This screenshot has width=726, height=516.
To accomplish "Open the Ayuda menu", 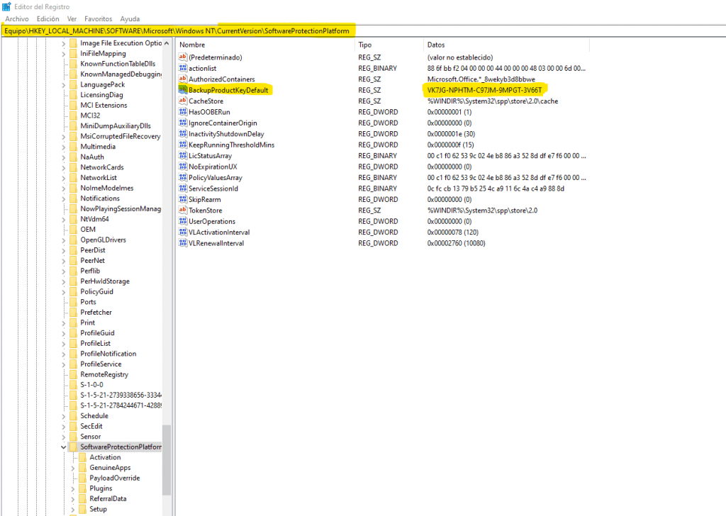I will click(130, 19).
